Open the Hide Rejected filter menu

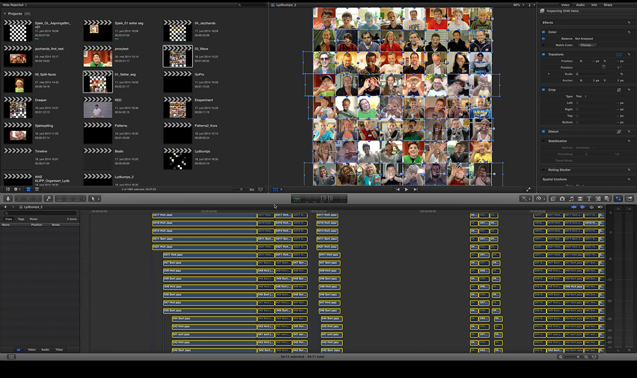click(x=14, y=5)
